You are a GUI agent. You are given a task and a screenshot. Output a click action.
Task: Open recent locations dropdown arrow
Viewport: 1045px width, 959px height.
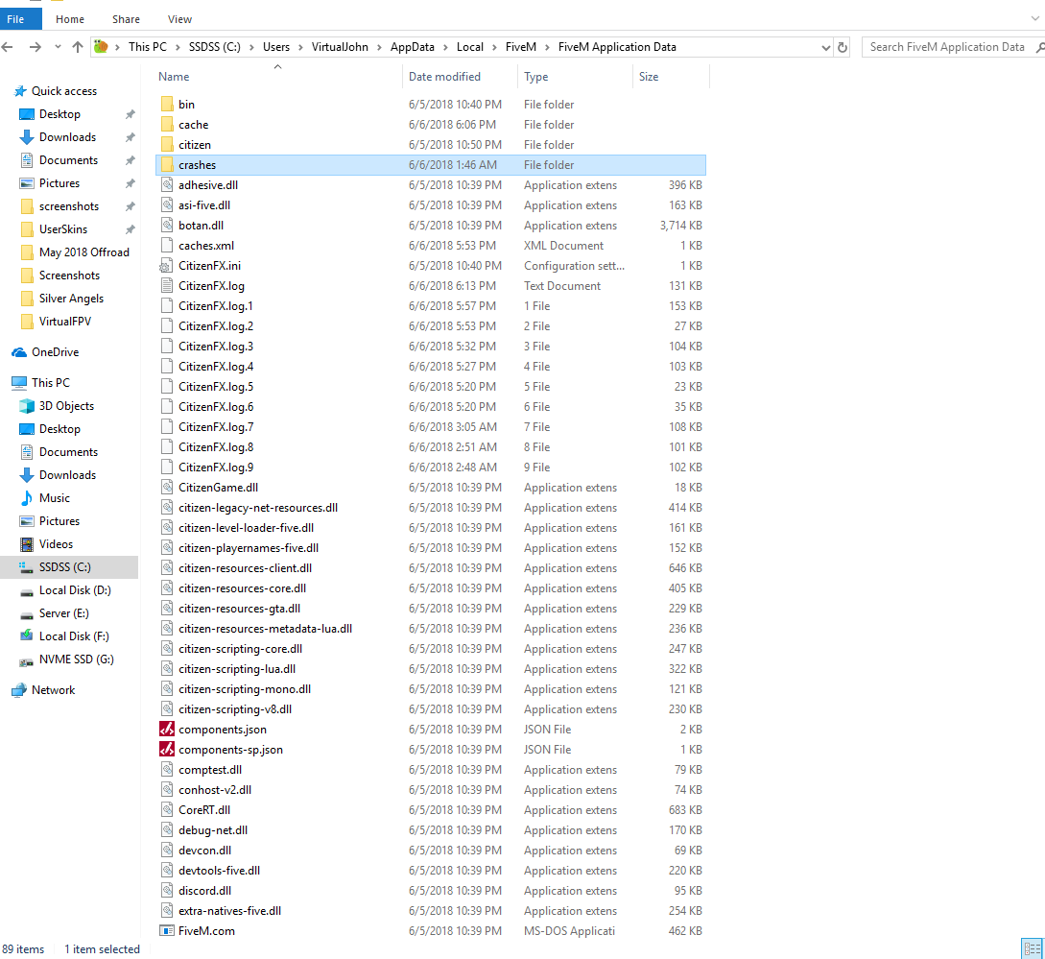click(58, 47)
